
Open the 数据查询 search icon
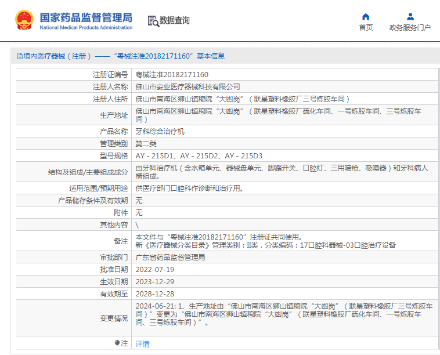point(153,21)
